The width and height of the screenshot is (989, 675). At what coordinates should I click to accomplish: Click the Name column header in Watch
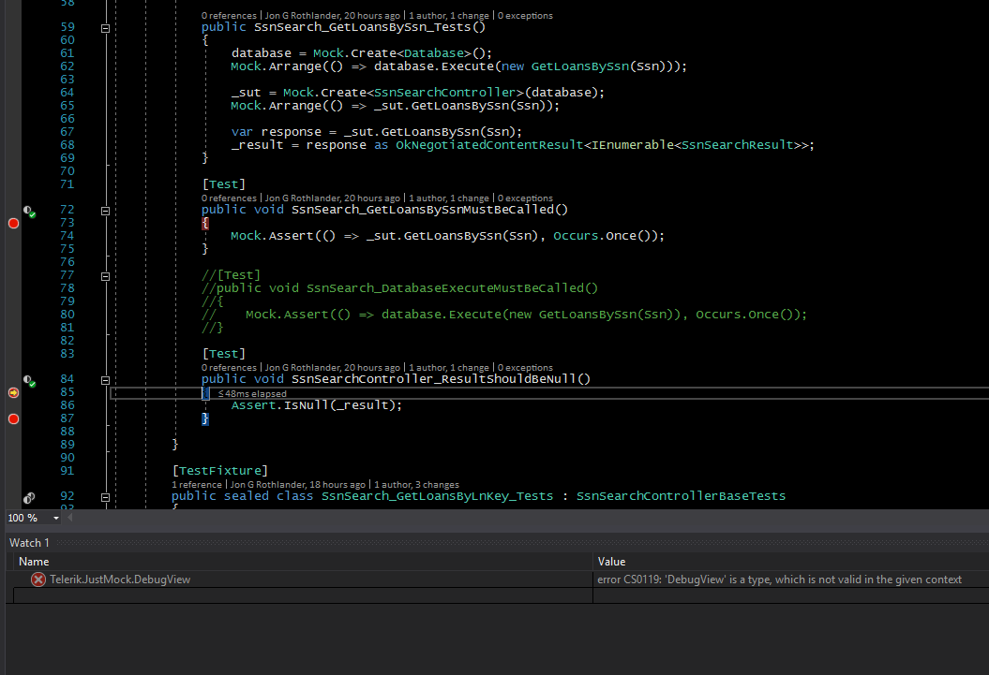tap(34, 562)
